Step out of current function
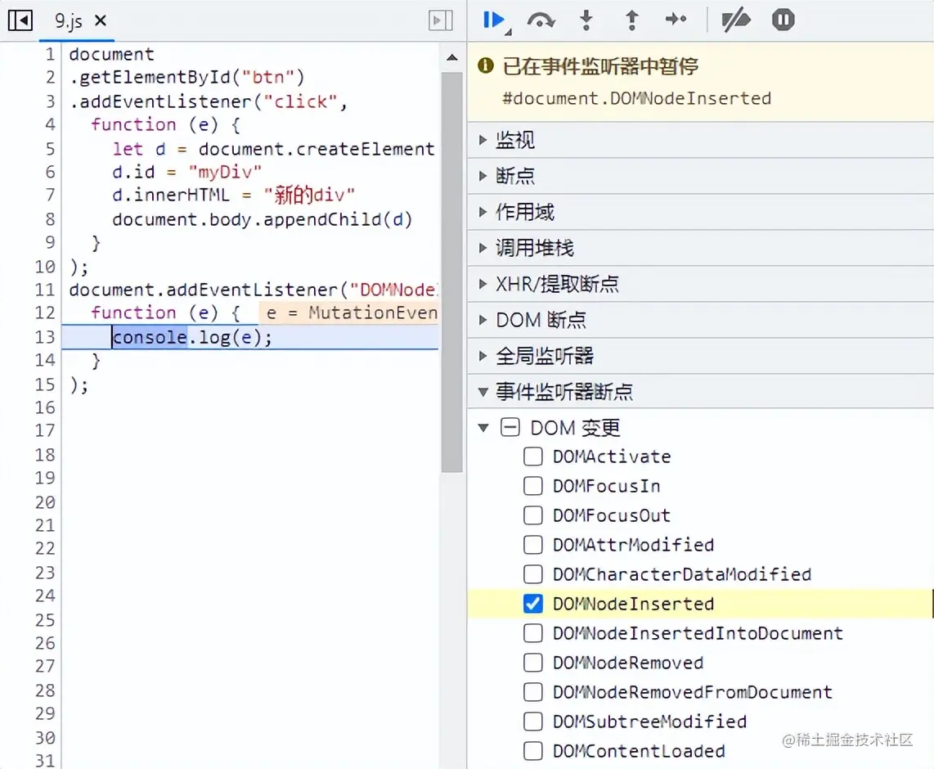934x769 pixels. (x=632, y=20)
